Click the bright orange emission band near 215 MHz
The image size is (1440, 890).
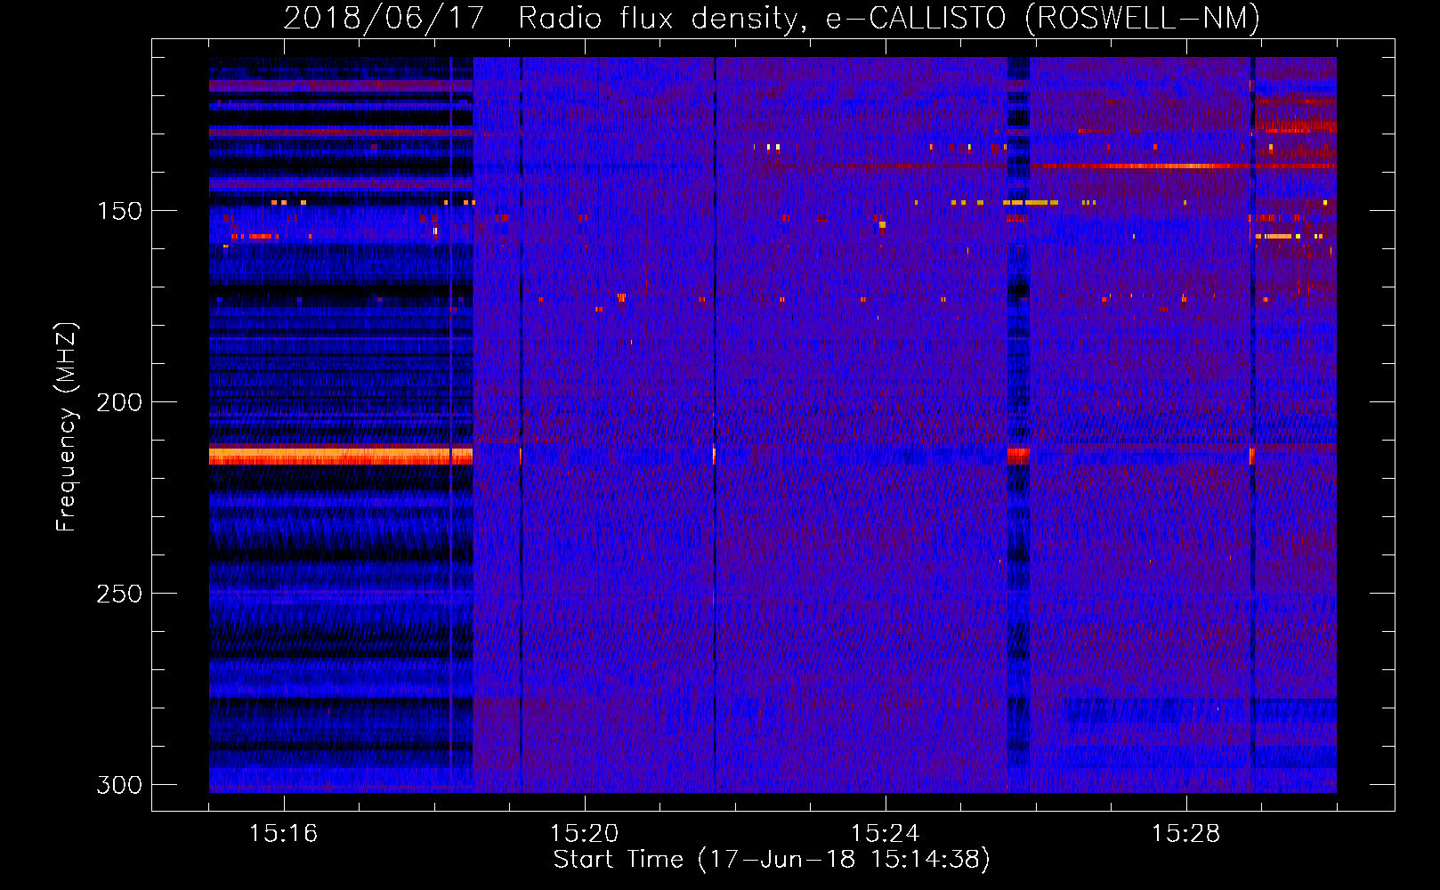click(x=341, y=456)
